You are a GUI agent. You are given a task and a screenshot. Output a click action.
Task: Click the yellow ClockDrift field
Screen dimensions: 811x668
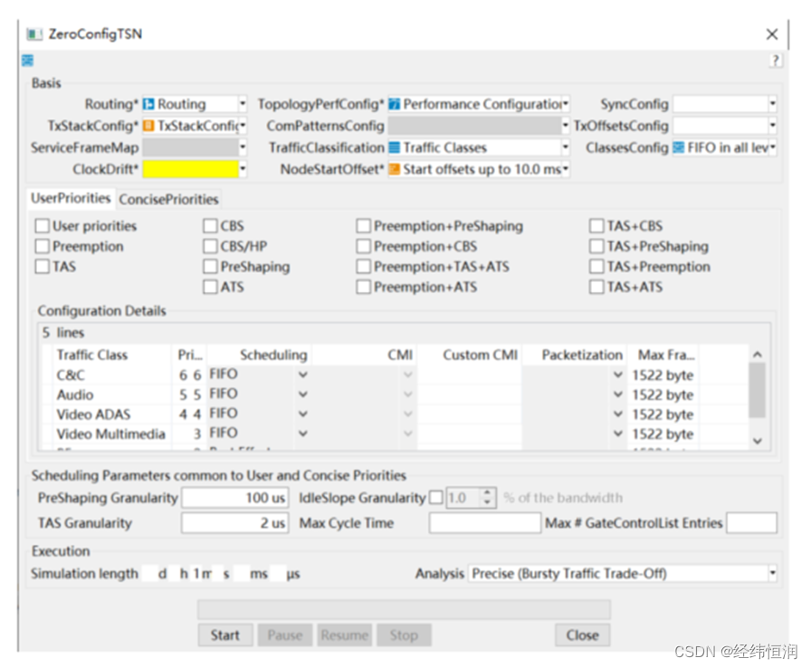click(x=190, y=169)
